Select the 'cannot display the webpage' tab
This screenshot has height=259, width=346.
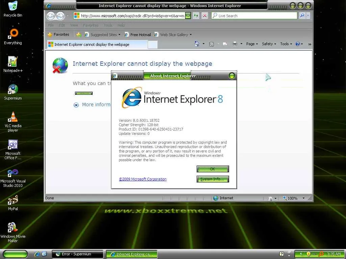point(97,45)
